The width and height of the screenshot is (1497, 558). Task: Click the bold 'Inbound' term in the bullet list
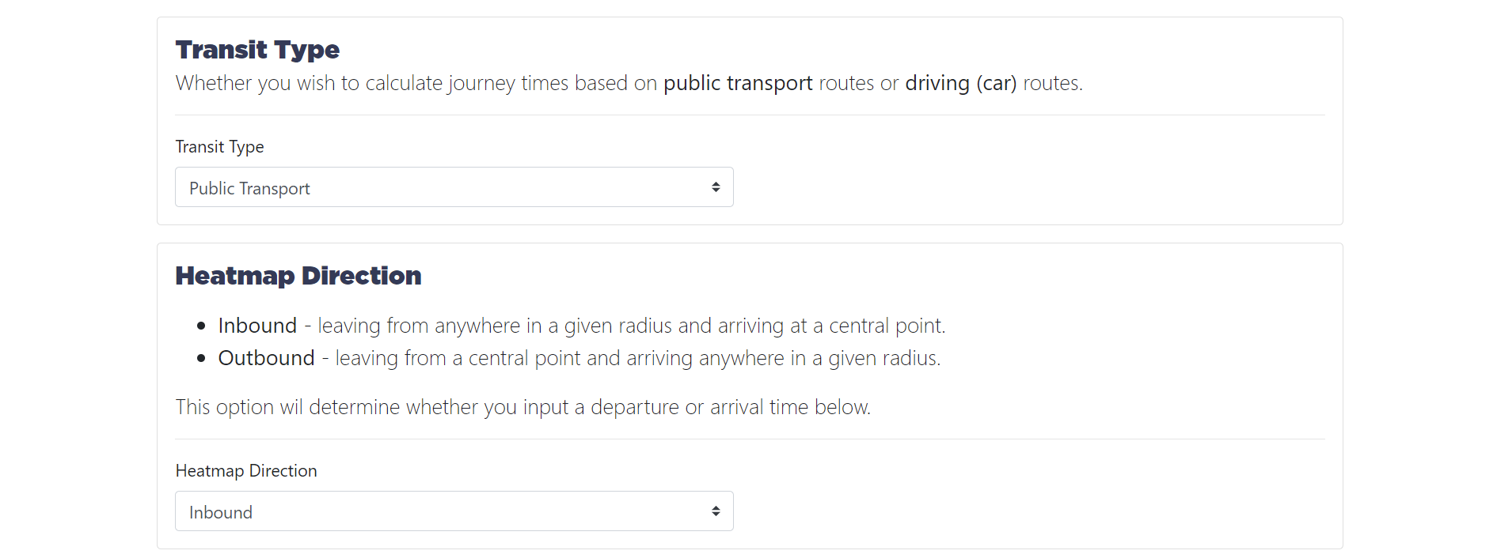tap(257, 326)
